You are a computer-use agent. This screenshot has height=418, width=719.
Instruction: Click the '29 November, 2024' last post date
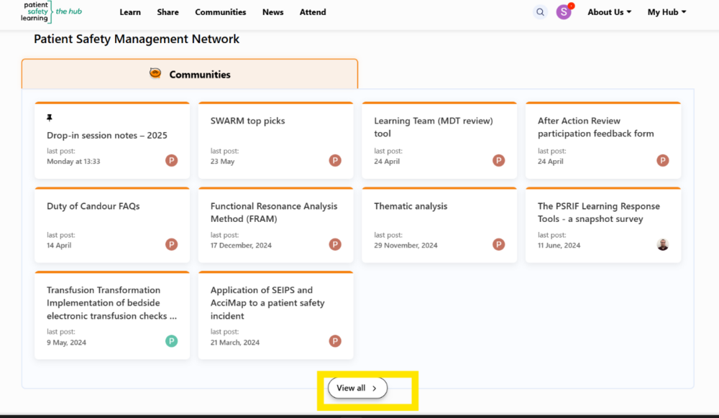pos(406,245)
